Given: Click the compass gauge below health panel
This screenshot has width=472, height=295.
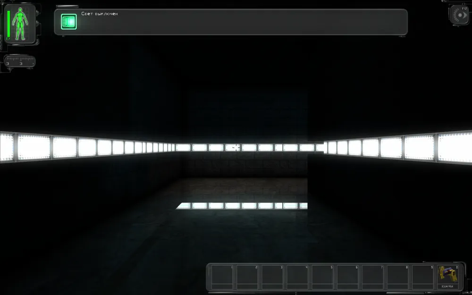Looking at the screenshot, I should (x=20, y=61).
